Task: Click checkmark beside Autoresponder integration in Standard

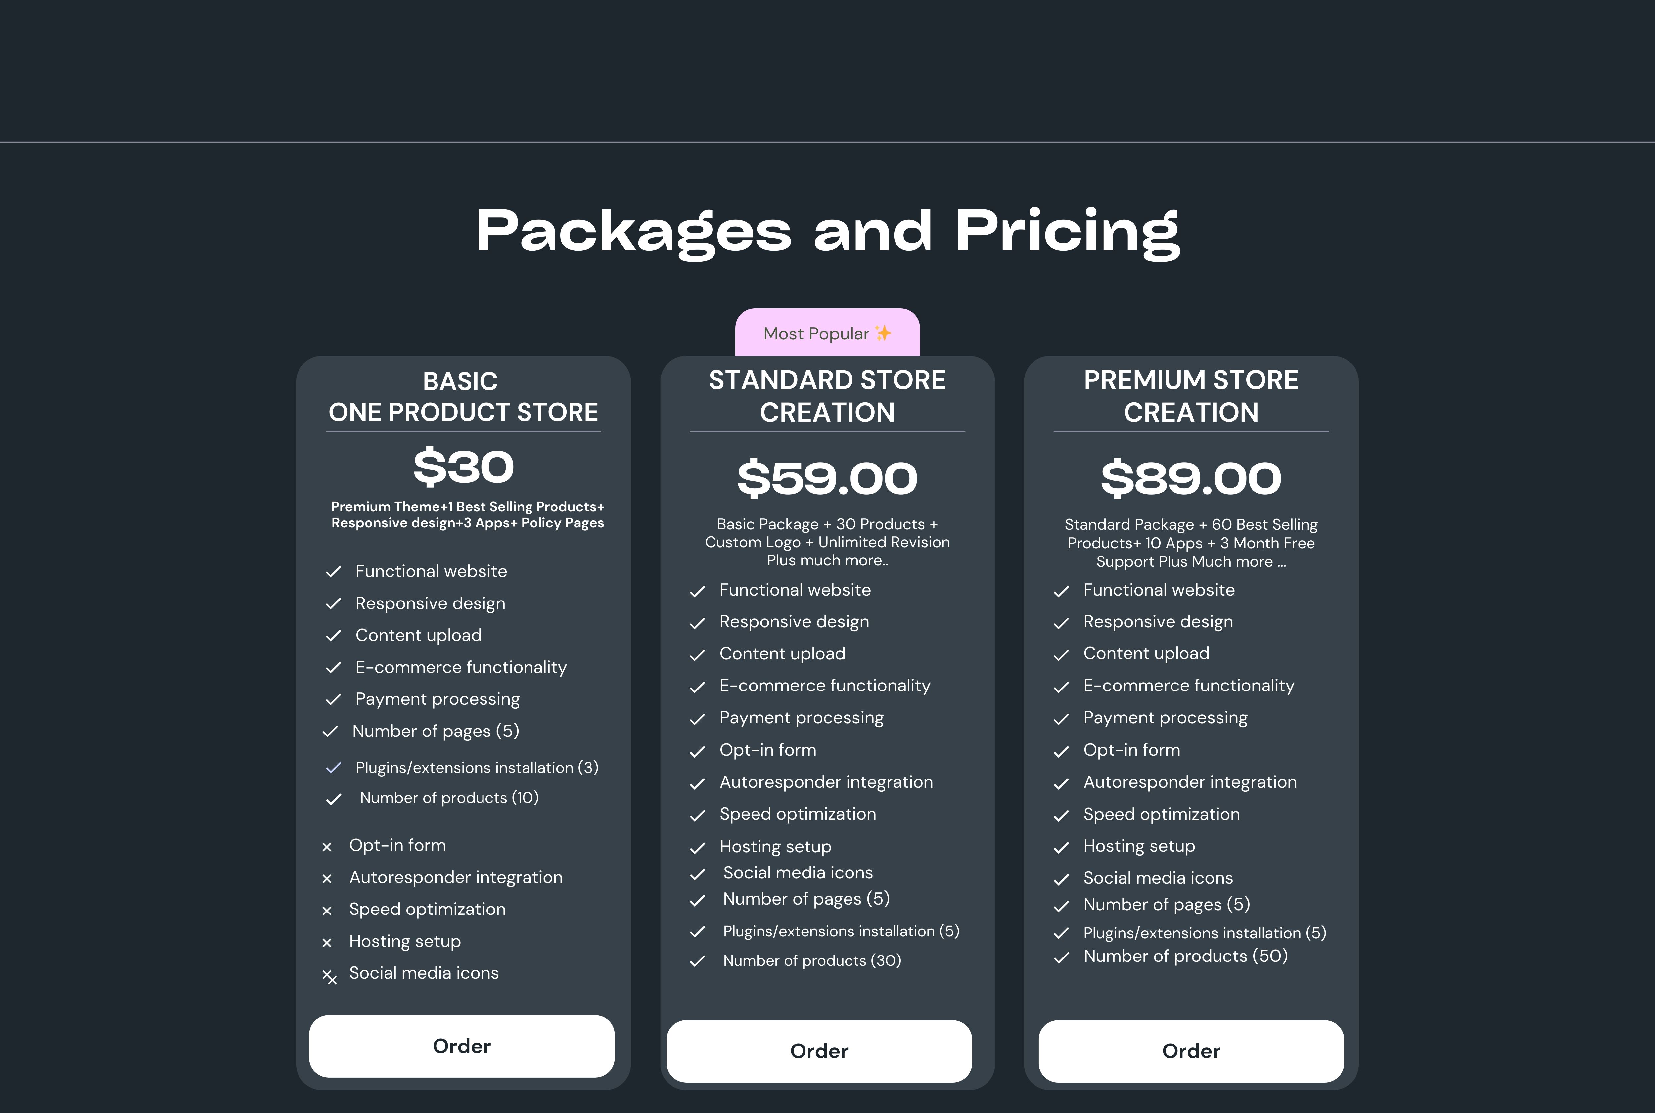Action: pyautogui.click(x=697, y=782)
